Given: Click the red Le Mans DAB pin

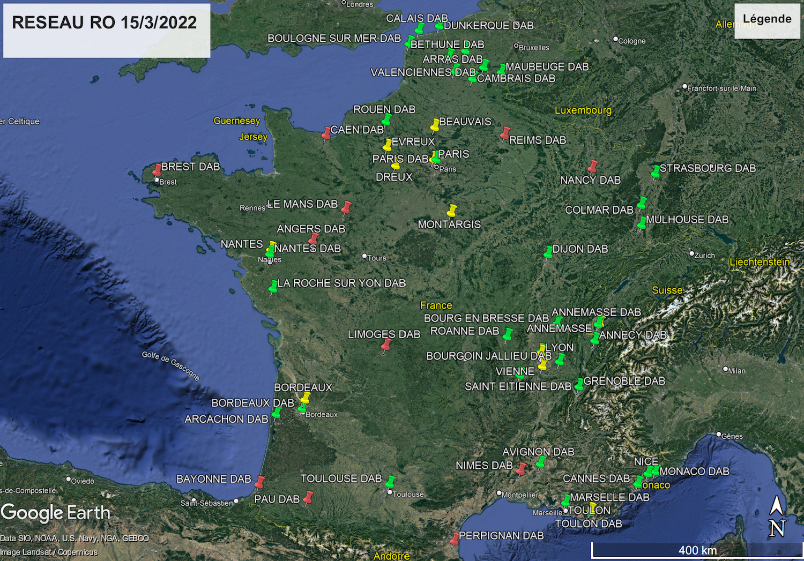Looking at the screenshot, I should pyautogui.click(x=346, y=207).
